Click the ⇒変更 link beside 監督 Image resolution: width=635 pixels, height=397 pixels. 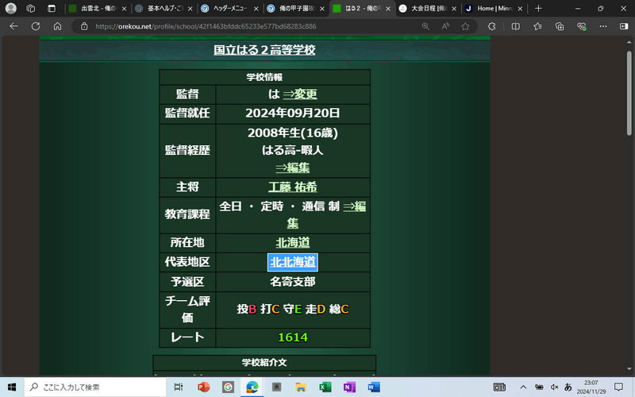tap(299, 94)
